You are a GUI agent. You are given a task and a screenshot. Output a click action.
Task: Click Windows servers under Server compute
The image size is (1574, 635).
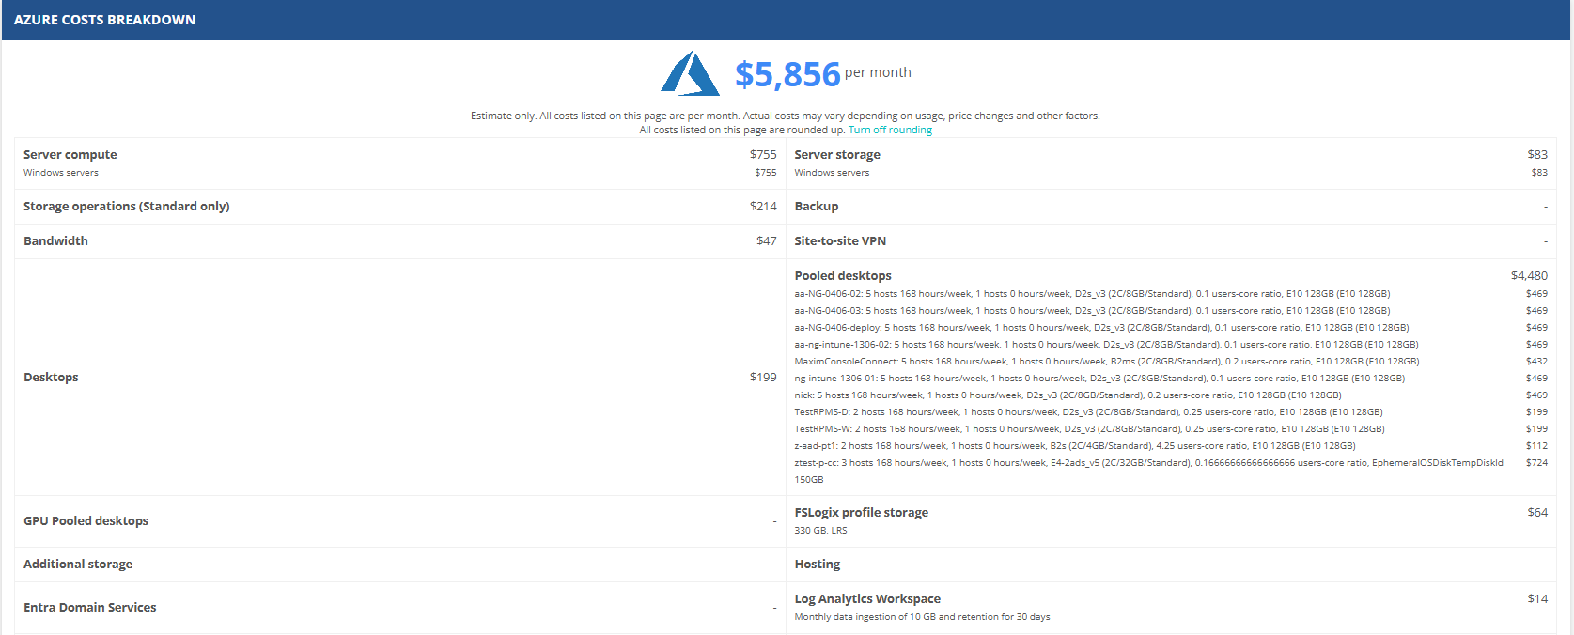coord(61,173)
